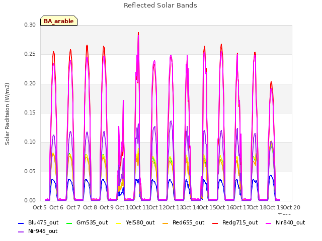Click the Oct 20 x-axis label
The image size is (322, 241).
click(292, 207)
